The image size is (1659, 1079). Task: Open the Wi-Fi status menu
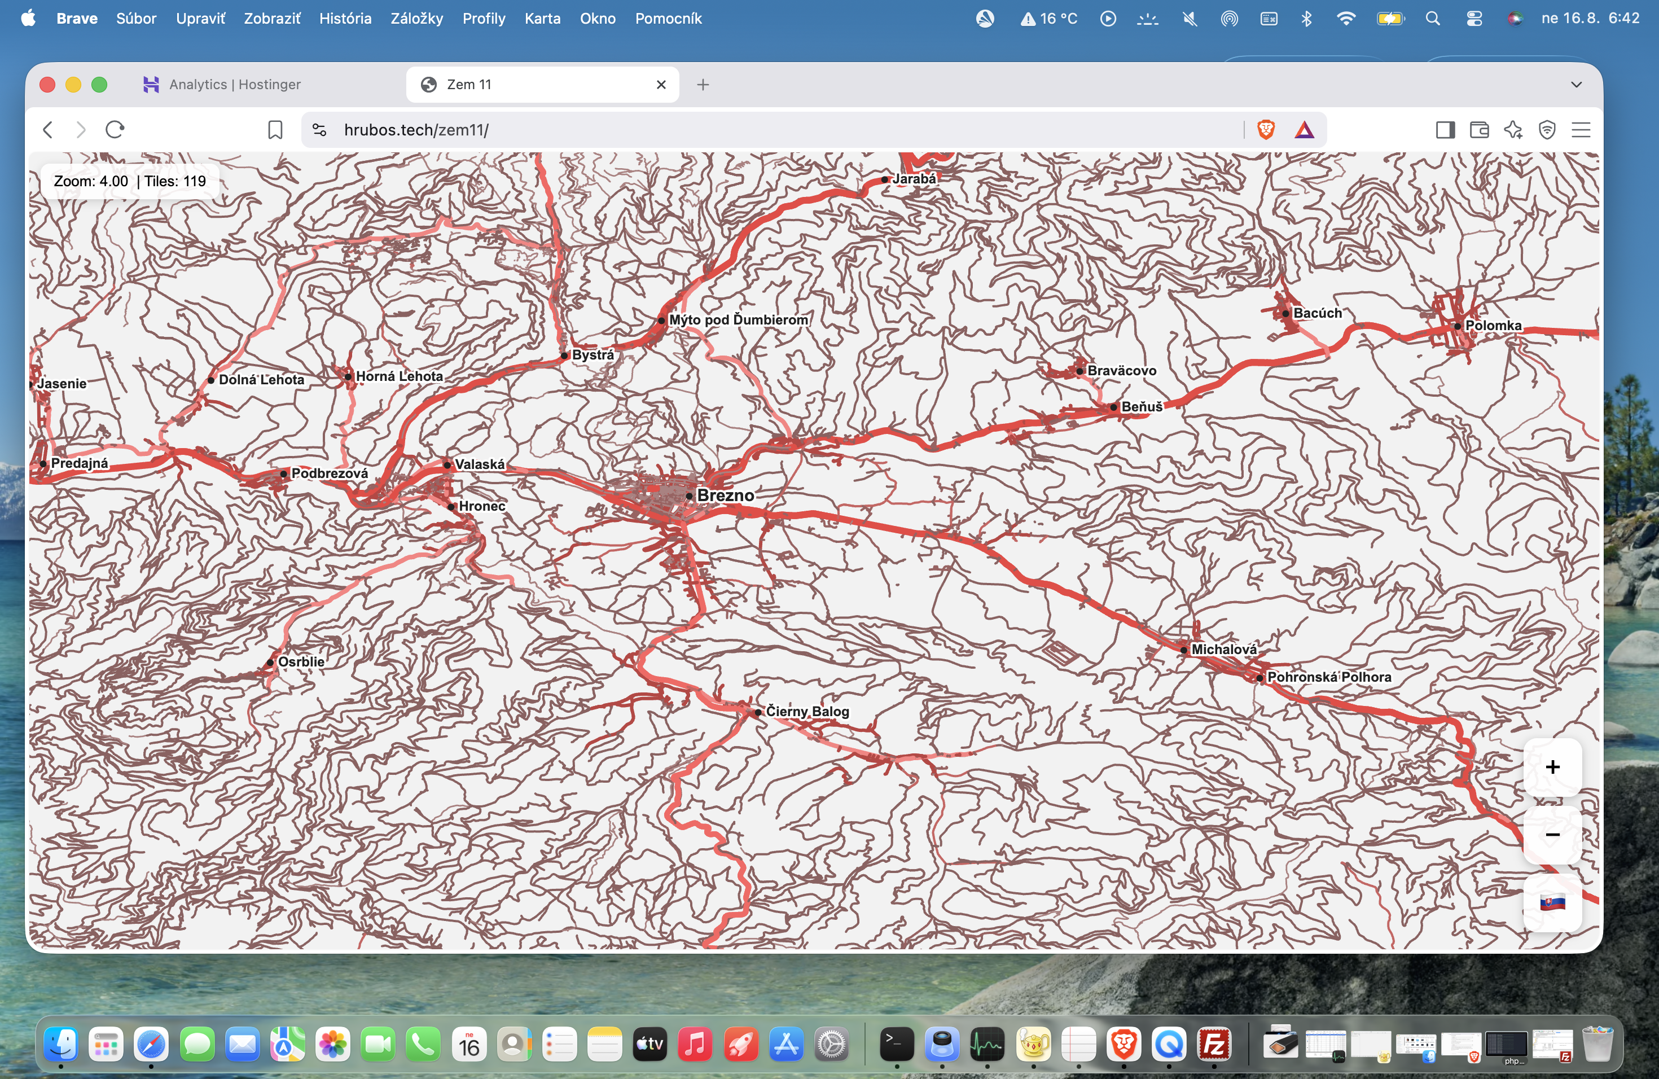(x=1346, y=18)
